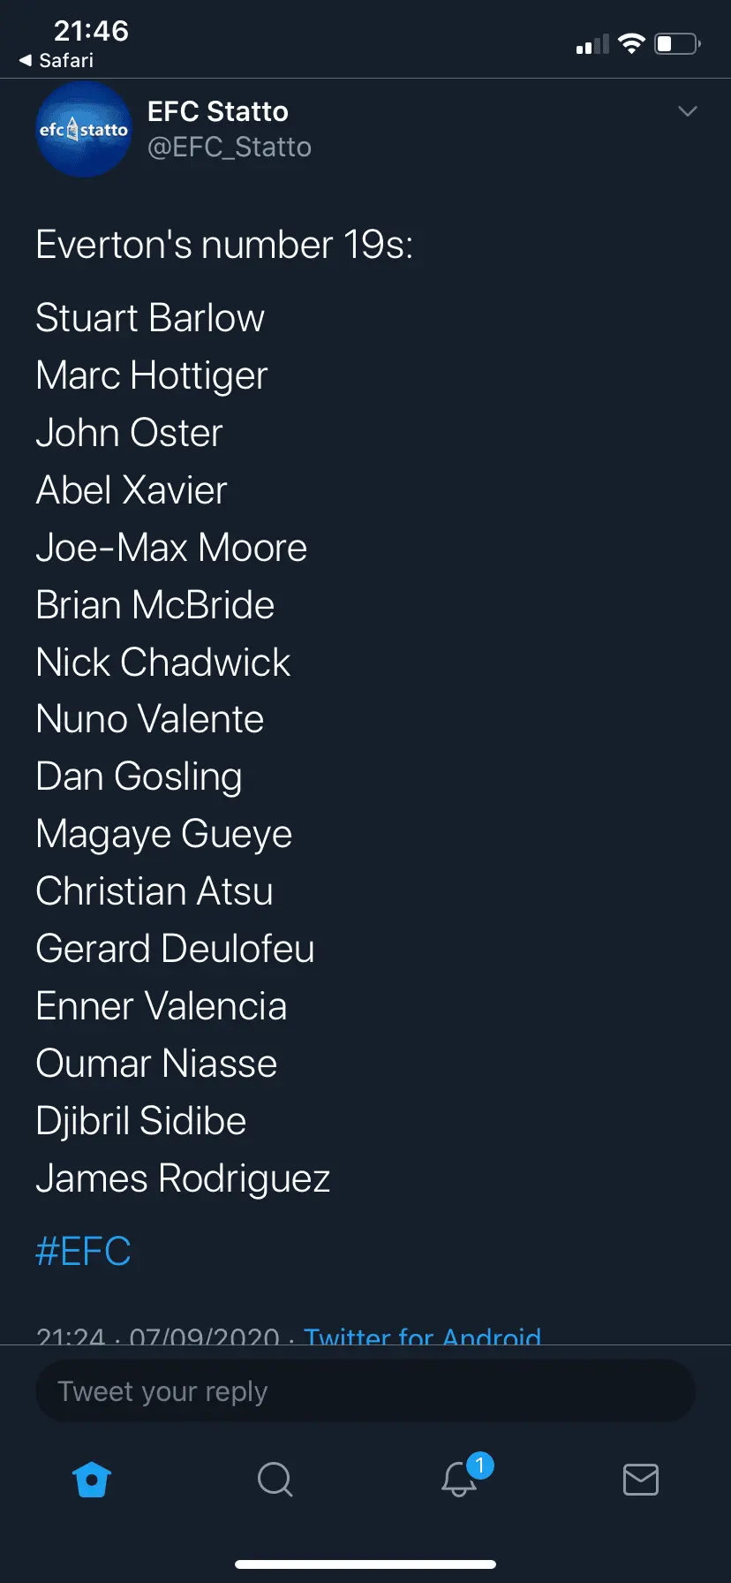Image resolution: width=731 pixels, height=1583 pixels.
Task: Tap the notification badge showing 1
Action: coord(479,1466)
